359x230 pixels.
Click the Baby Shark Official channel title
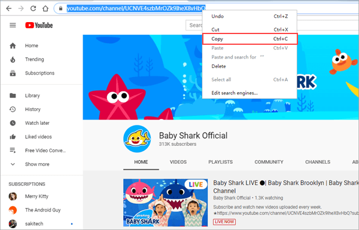pyautogui.click(x=193, y=136)
